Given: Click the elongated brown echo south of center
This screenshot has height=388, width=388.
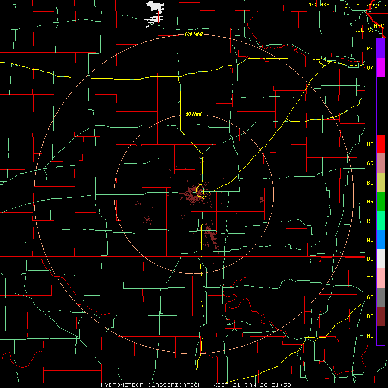Looking at the screenshot, I should click(x=211, y=237).
